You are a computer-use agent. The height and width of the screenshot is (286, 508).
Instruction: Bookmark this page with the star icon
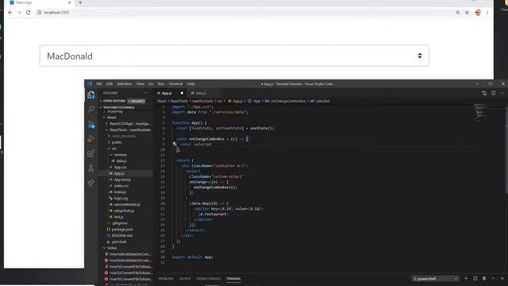(467, 13)
